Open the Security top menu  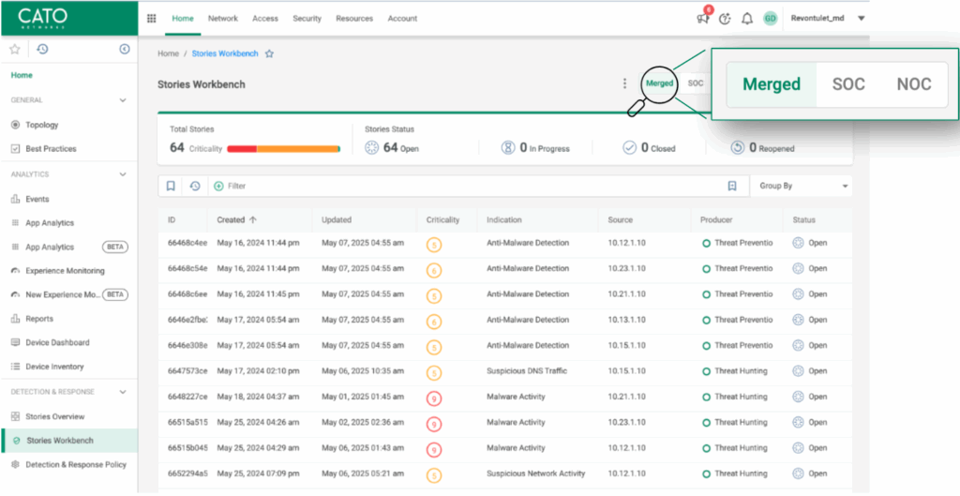(x=307, y=18)
